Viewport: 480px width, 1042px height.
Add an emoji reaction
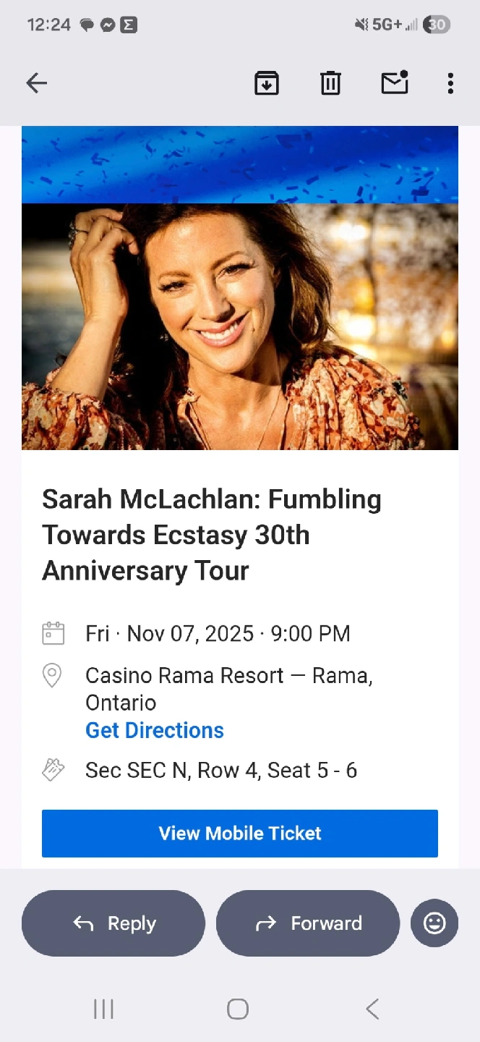coord(434,923)
